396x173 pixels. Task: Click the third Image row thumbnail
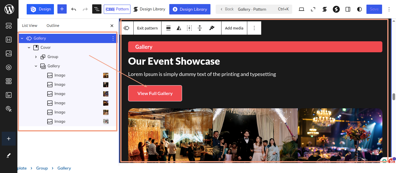point(106,94)
